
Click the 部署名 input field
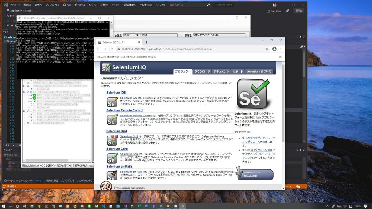point(219,35)
